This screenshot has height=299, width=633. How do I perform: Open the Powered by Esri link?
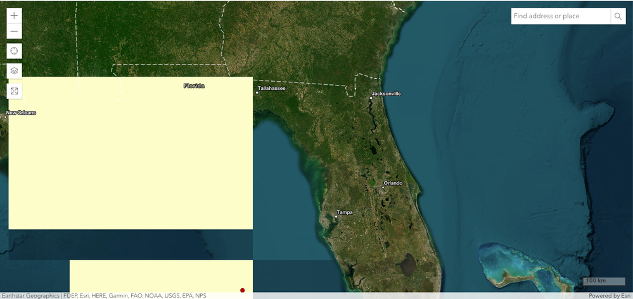click(610, 296)
